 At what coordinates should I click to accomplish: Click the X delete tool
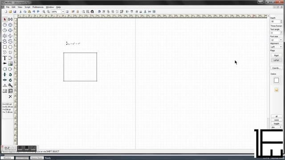coord(10,96)
